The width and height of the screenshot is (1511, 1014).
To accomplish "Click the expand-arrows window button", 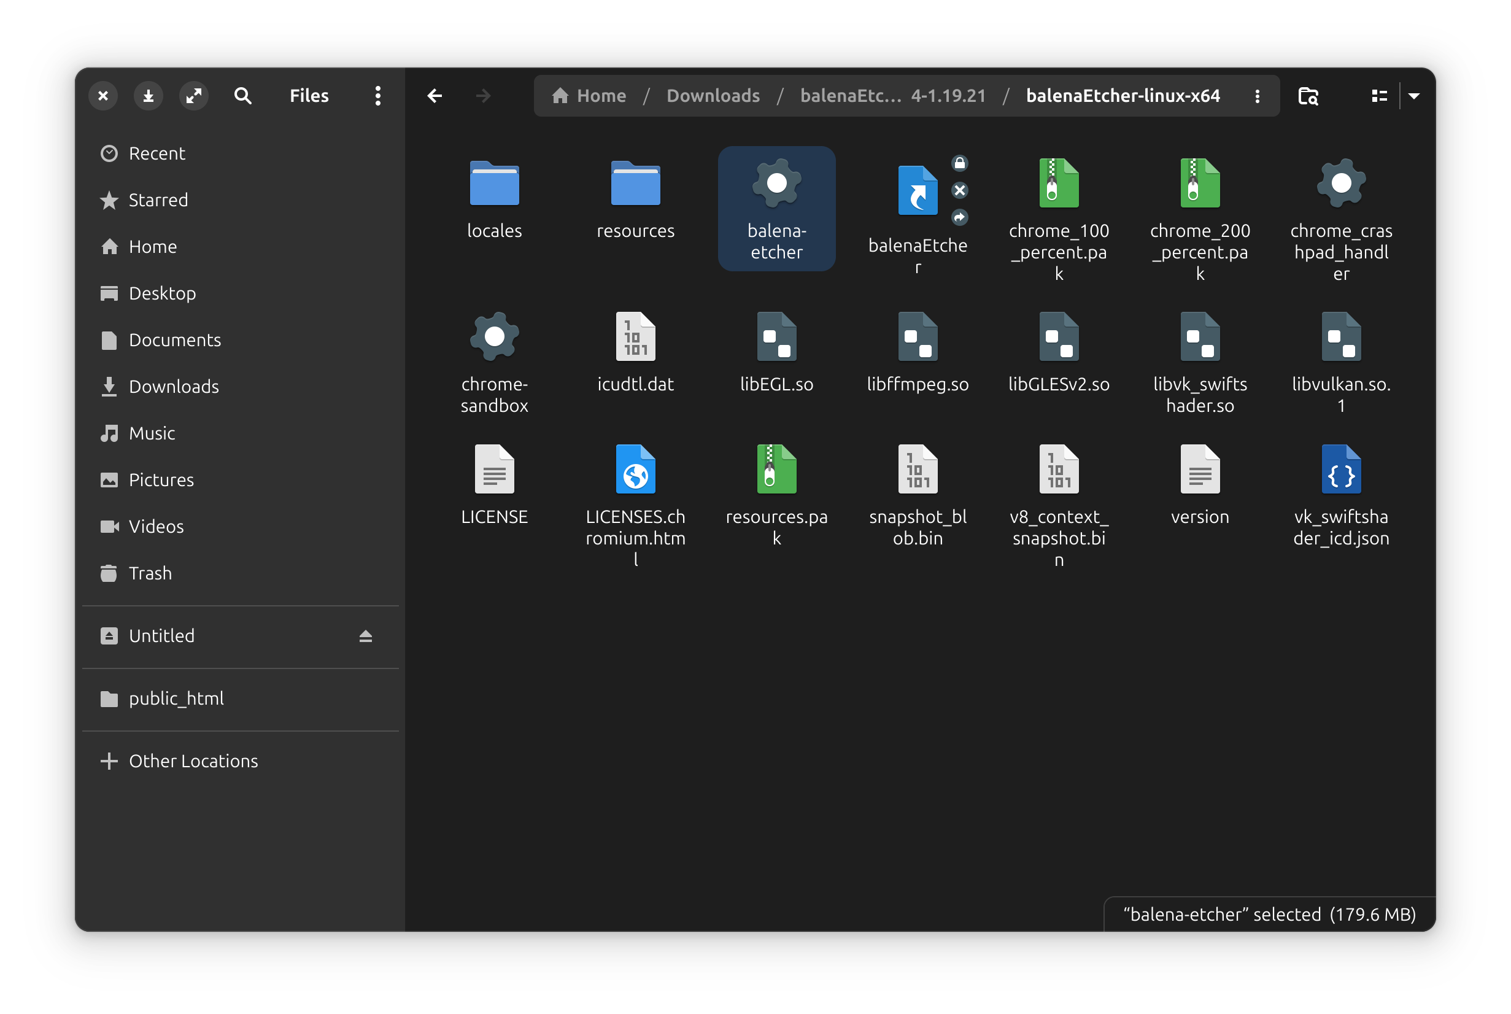I will pos(193,96).
